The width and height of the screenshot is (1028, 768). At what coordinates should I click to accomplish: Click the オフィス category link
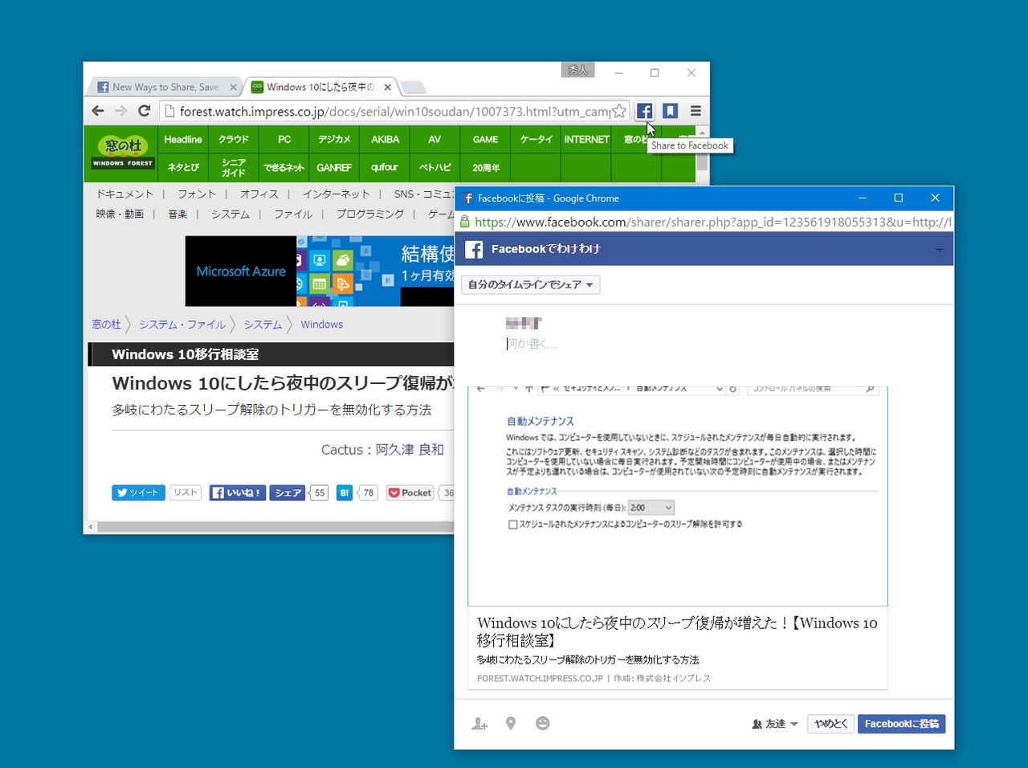tap(259, 194)
